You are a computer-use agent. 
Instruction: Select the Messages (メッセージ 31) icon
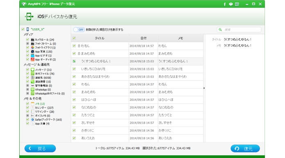(32, 70)
